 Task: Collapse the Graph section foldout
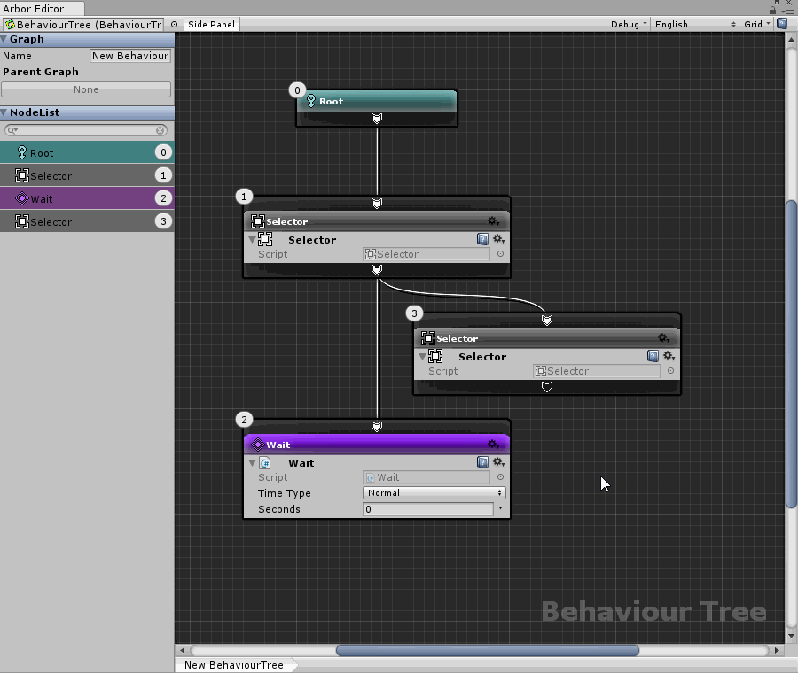4,39
